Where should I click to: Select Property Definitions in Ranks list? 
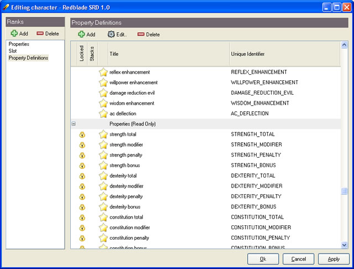coord(28,58)
